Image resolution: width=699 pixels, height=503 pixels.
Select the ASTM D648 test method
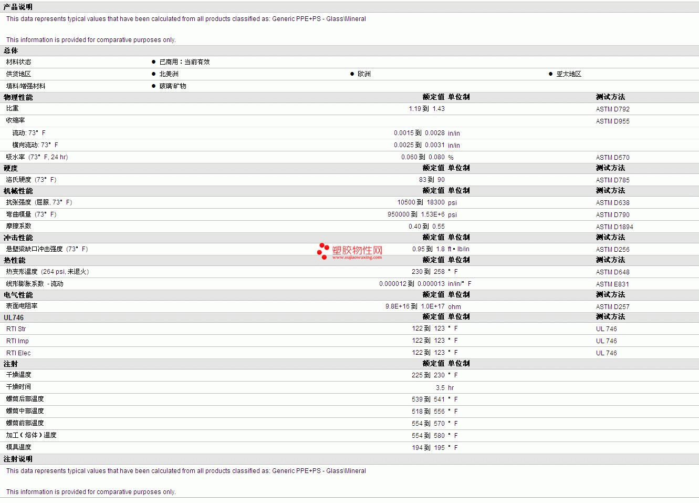(x=612, y=272)
